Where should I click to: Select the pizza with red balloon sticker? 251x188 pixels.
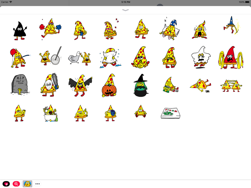(x=20, y=58)
